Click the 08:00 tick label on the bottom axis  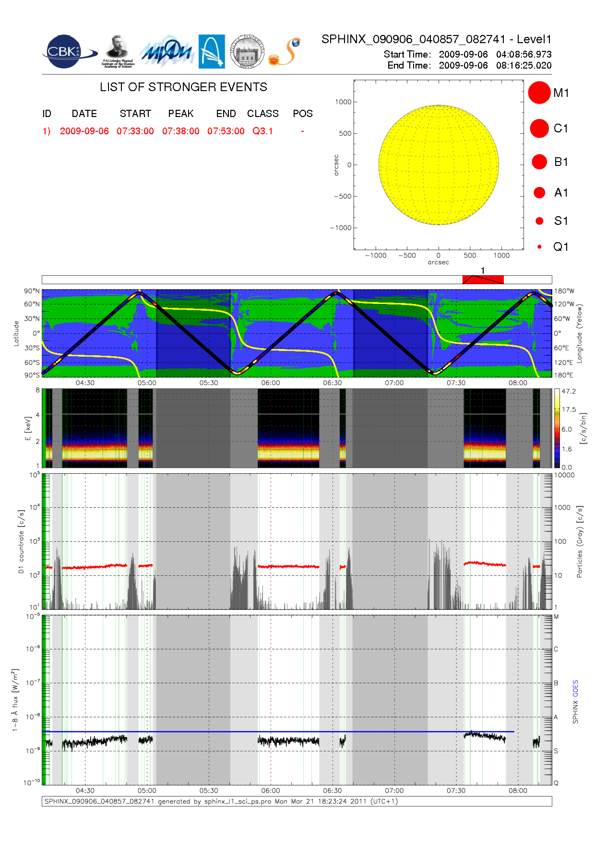click(518, 791)
